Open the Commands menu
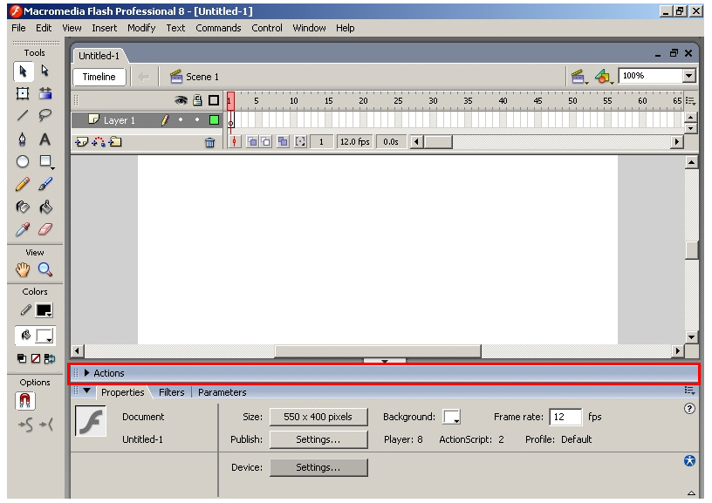This screenshot has height=503, width=712. (x=218, y=28)
